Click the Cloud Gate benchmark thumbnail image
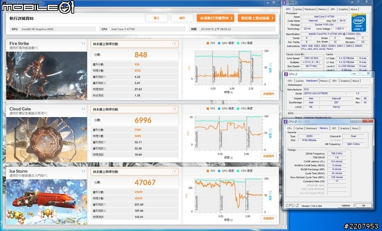 pyautogui.click(x=47, y=140)
